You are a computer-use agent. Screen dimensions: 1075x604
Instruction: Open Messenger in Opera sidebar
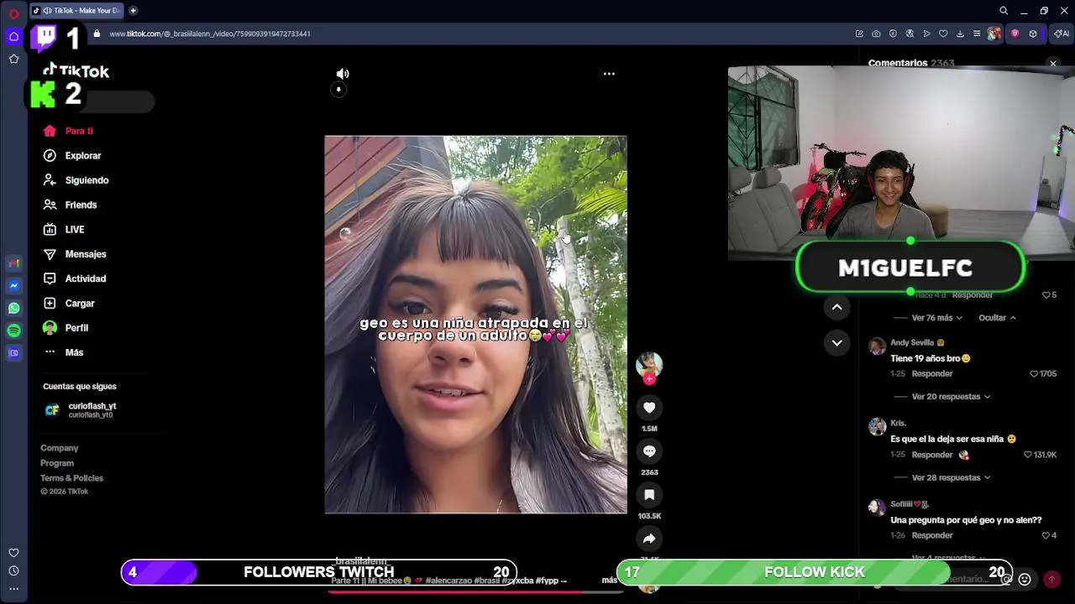pos(13,285)
